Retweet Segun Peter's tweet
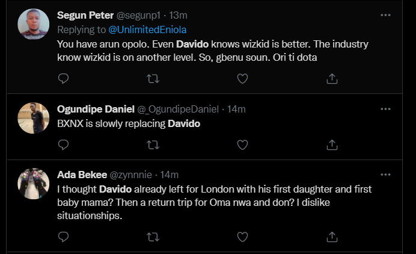The height and width of the screenshot is (254, 416). coord(153,78)
